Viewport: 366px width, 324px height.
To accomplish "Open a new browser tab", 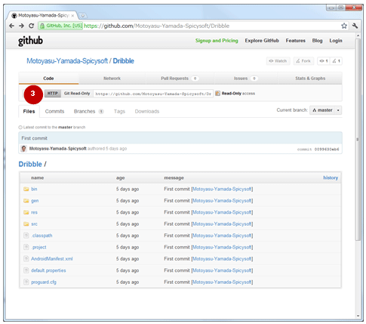I will (x=82, y=16).
